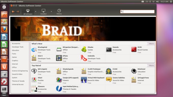173x97 pixels.
Task: Open the session gear menu
Action: 171,2
